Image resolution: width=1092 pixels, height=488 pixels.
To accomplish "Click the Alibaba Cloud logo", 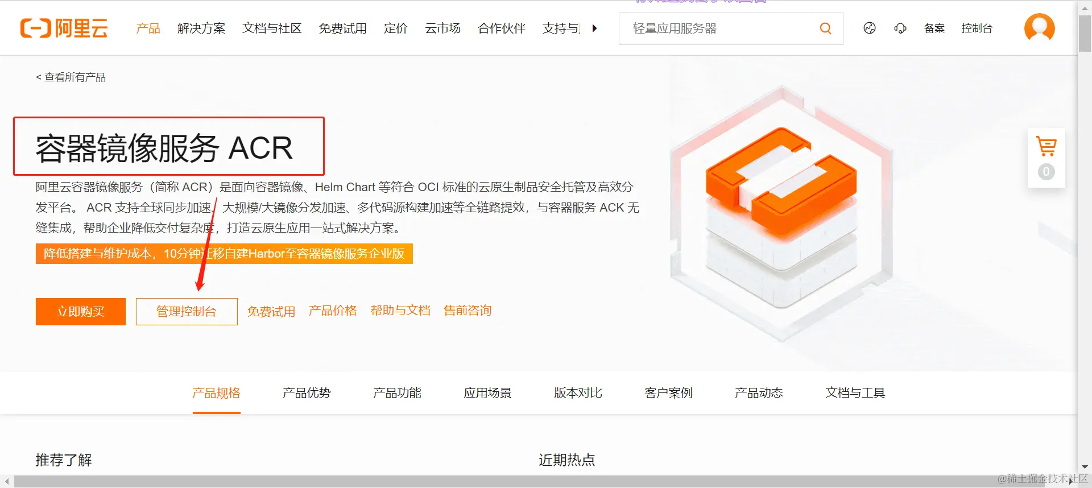I will click(x=64, y=28).
